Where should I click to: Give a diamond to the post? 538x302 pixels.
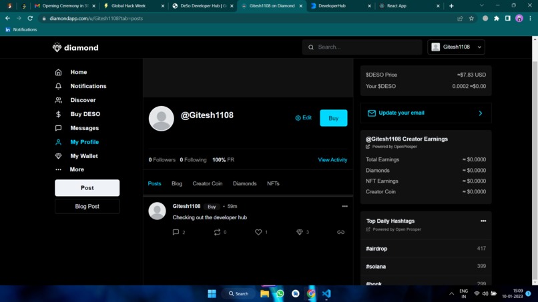pyautogui.click(x=299, y=232)
